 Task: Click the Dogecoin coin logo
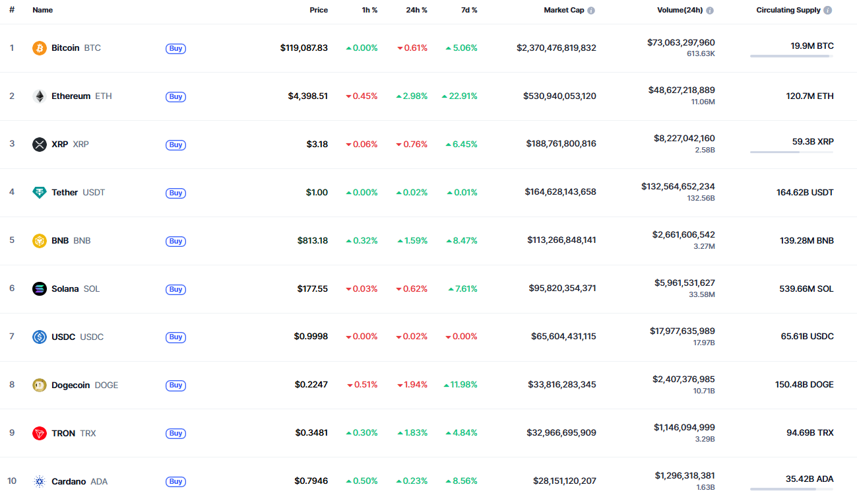[x=40, y=385]
